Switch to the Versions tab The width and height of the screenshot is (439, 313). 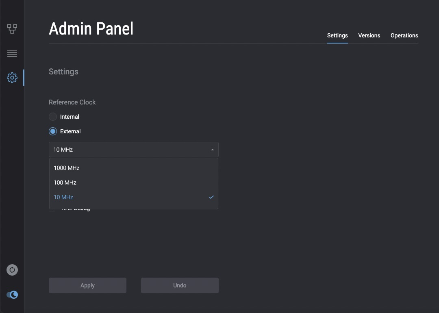[369, 35]
